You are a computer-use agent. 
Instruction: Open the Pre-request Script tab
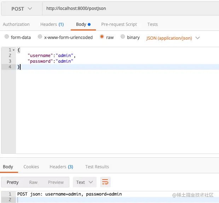pos(119,24)
